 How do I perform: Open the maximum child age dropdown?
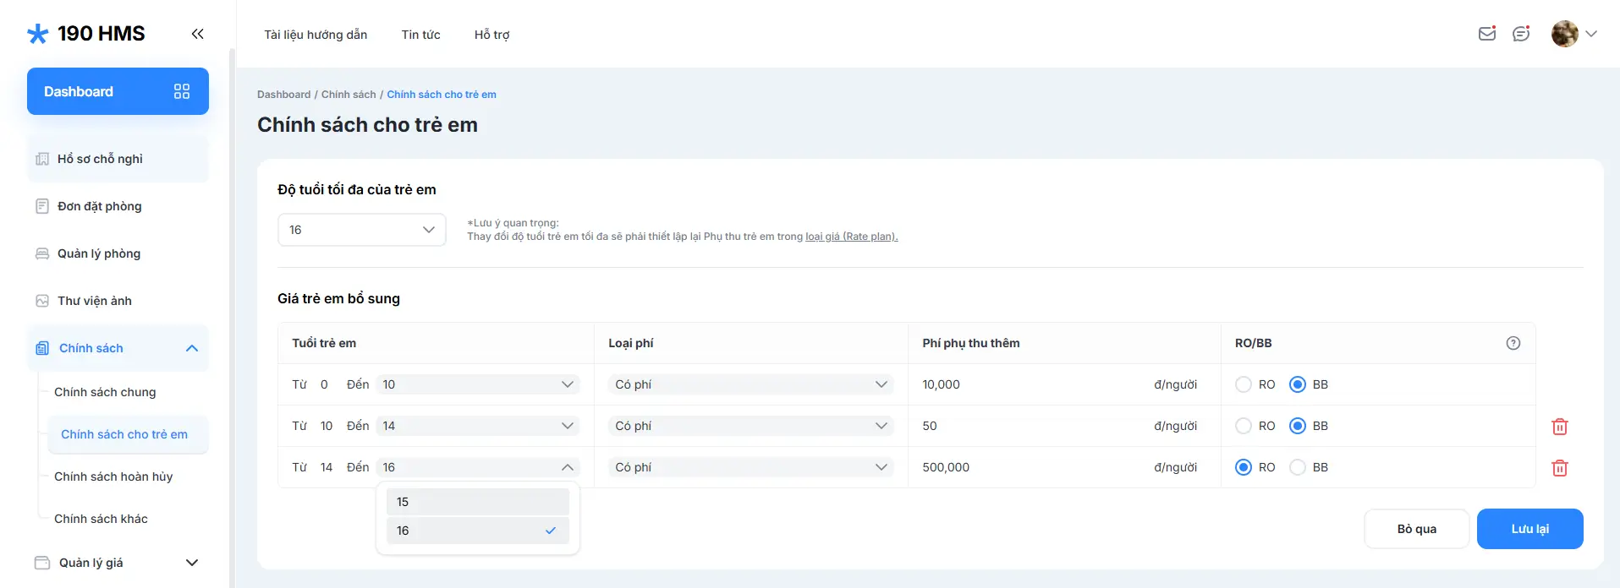[361, 230]
